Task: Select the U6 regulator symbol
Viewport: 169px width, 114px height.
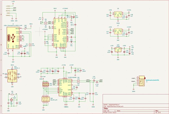Action: pyautogui.click(x=118, y=14)
